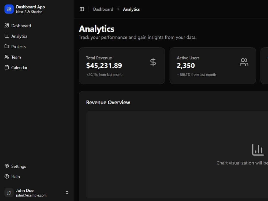Click the Help question mark icon
The image size is (268, 201).
(x=7, y=176)
